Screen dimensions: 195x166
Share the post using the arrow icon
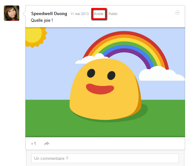pyautogui.click(x=47, y=144)
